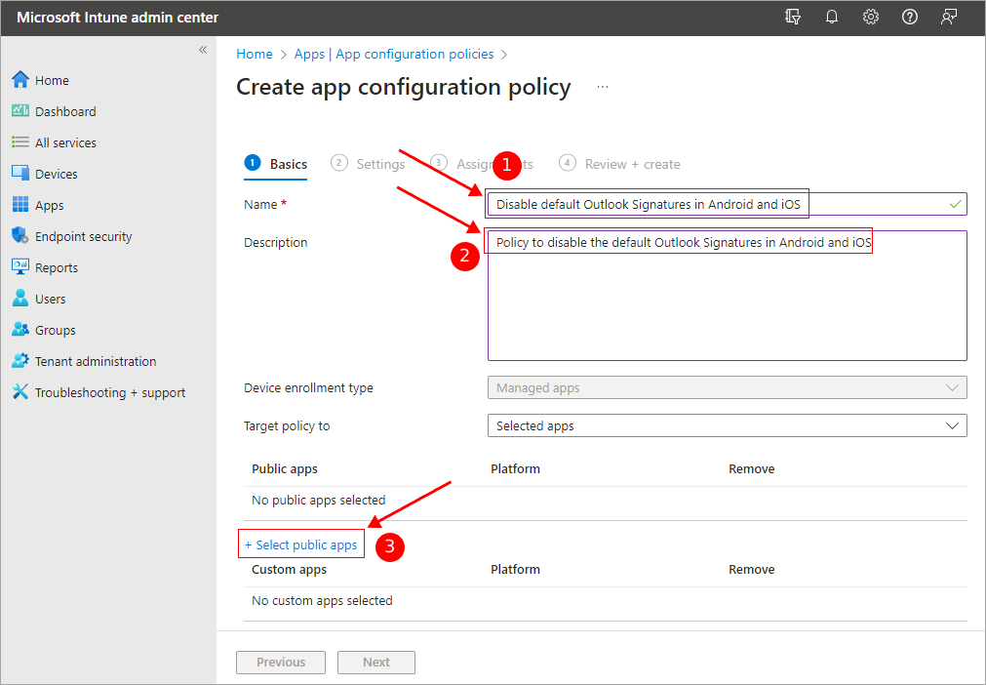Click the Home breadcrumb link
Image resolution: width=986 pixels, height=685 pixels.
[255, 54]
